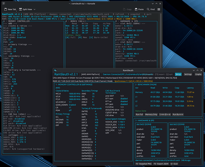Click the Konsole vertical scrollbar
Image resolution: width=205 pixels, height=167 pixels.
pyautogui.click(x=161, y=40)
